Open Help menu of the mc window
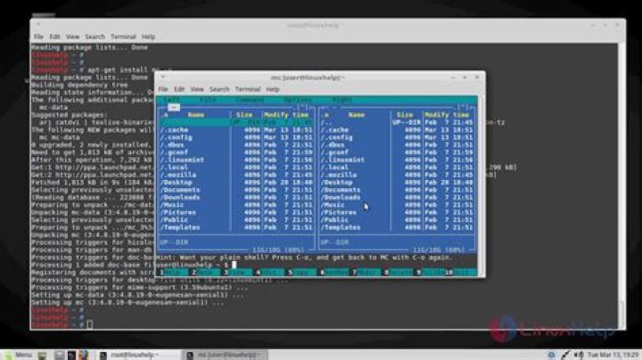This screenshot has width=642, height=360. coord(273,89)
